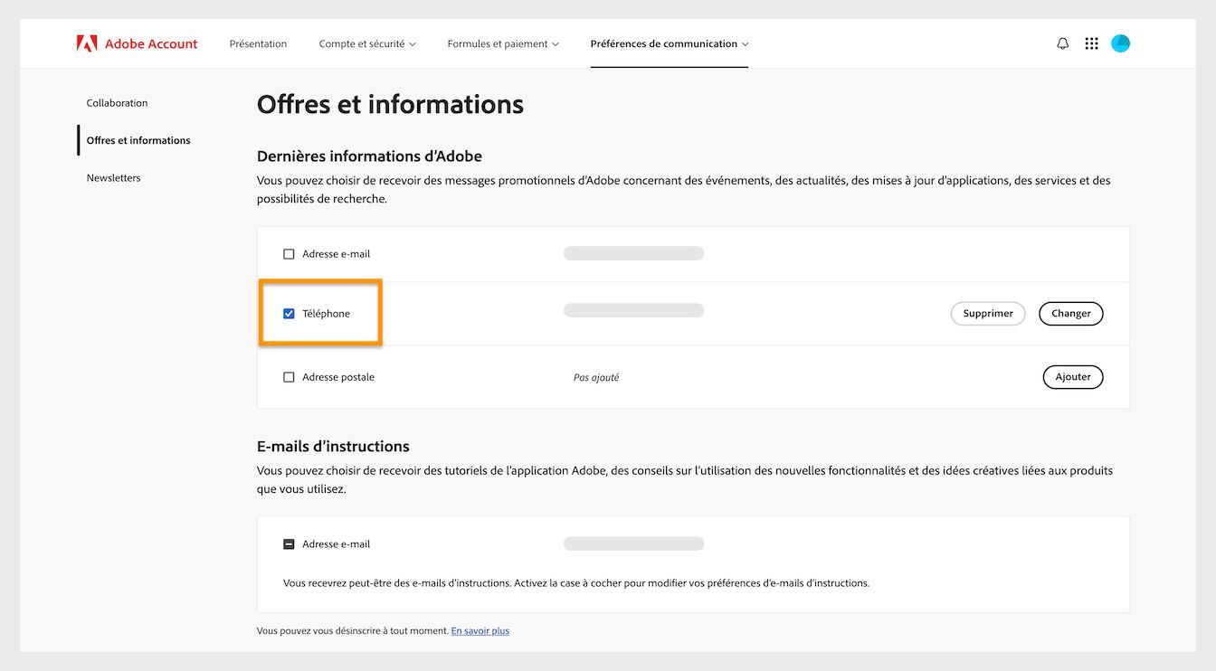The width and height of the screenshot is (1216, 671).
Task: Click the Adobe Account title
Action: (151, 43)
